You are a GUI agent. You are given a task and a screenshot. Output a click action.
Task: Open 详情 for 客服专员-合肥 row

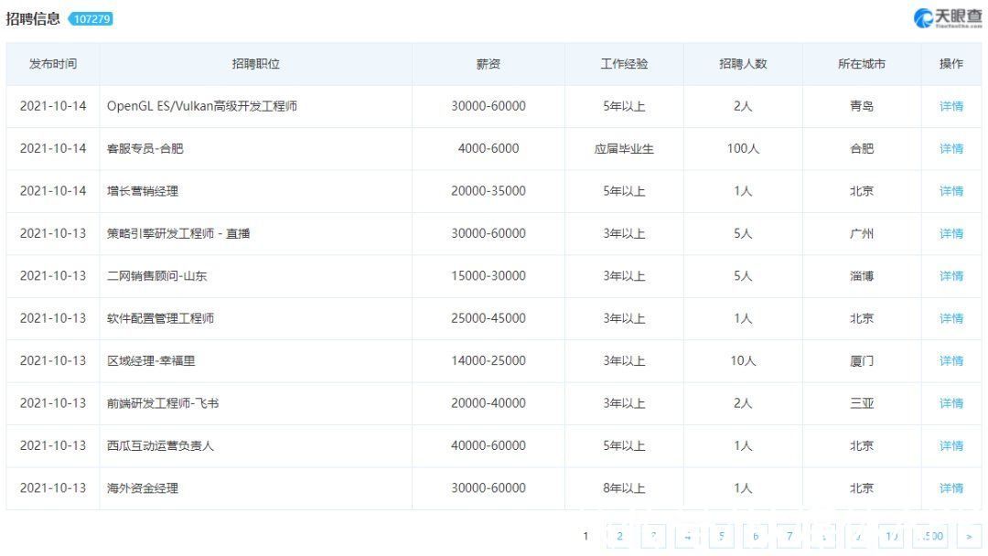tap(950, 149)
